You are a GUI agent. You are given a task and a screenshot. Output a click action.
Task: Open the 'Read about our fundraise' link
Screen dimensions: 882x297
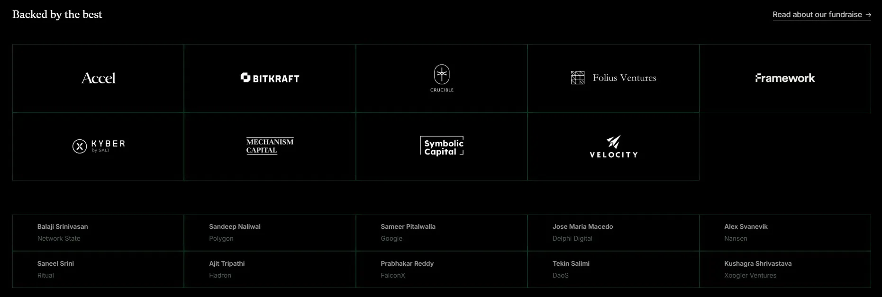pyautogui.click(x=822, y=15)
